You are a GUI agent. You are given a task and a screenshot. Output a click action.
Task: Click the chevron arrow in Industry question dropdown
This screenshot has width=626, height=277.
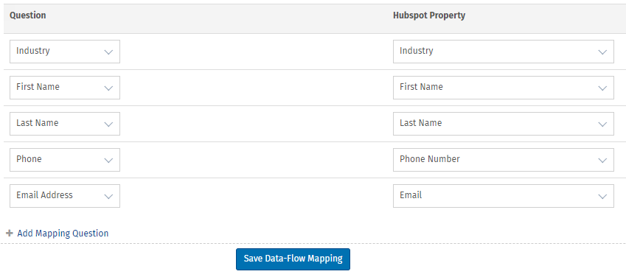point(108,52)
